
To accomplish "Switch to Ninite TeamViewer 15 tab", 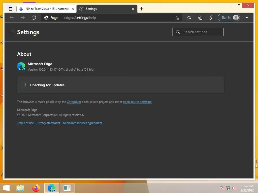I will click(46, 9).
